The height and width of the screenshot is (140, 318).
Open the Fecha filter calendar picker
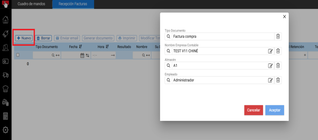tap(82, 55)
